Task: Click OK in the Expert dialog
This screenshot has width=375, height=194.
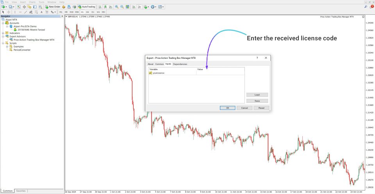Action: [227, 108]
